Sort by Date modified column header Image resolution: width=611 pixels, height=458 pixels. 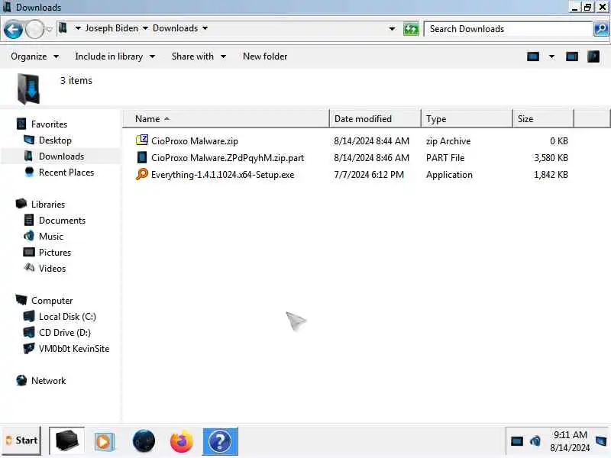click(x=375, y=119)
